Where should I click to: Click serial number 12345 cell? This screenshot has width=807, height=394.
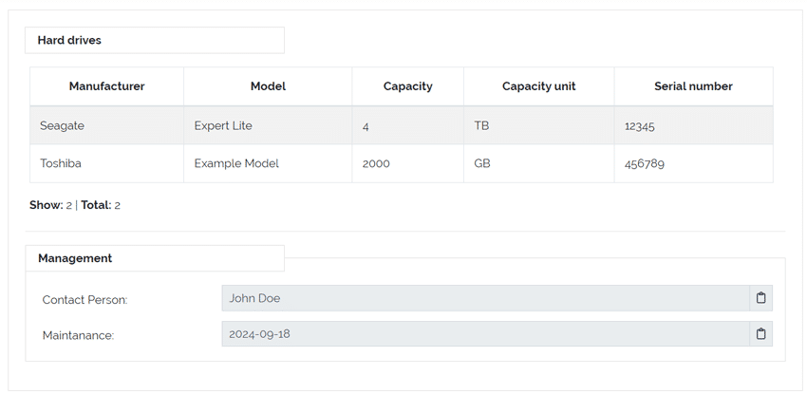(640, 126)
